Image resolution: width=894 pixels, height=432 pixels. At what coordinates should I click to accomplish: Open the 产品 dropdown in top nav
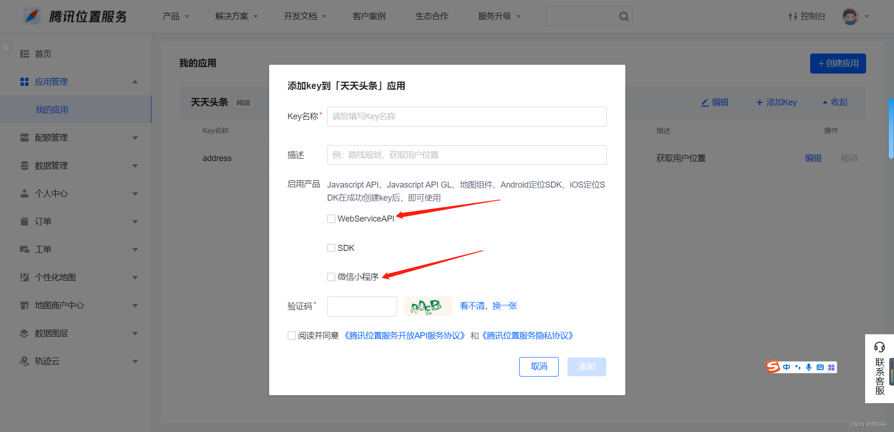click(176, 16)
